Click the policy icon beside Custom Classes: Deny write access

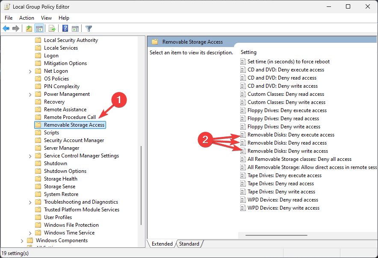[x=243, y=102]
